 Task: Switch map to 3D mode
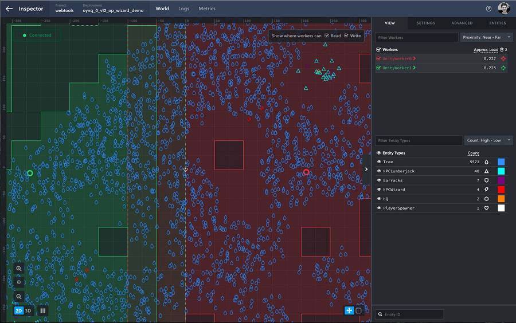(x=28, y=310)
